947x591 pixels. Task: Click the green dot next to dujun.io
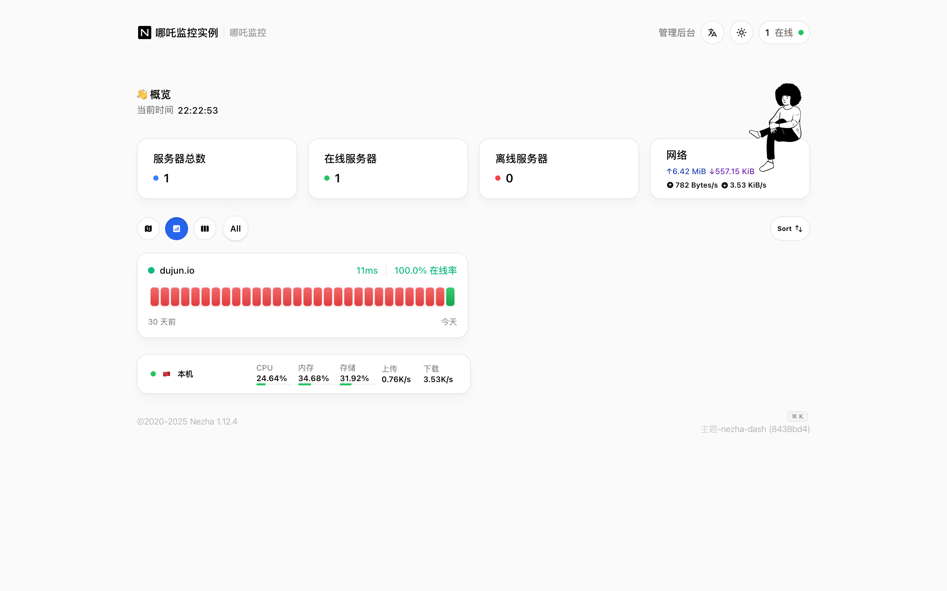click(x=151, y=270)
